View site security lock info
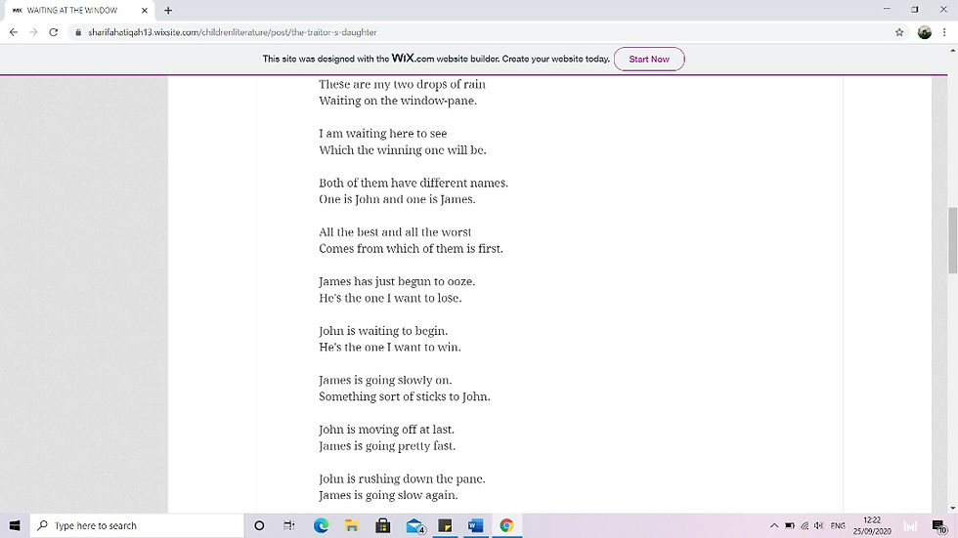The width and height of the screenshot is (958, 538). coord(77,32)
